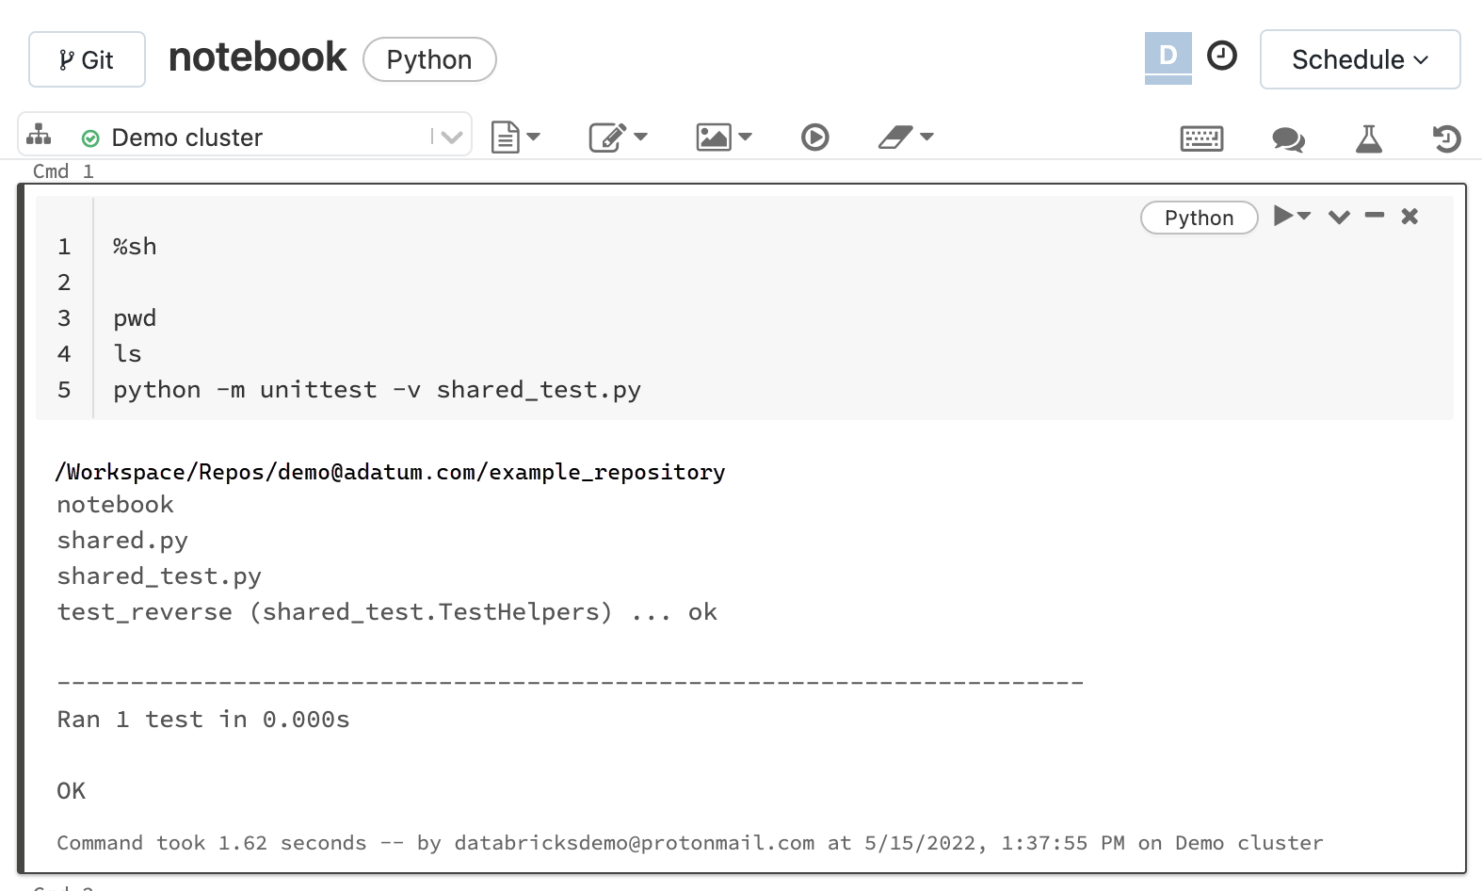
Task: Minimize the cell with dash icon
Action: 1375,216
